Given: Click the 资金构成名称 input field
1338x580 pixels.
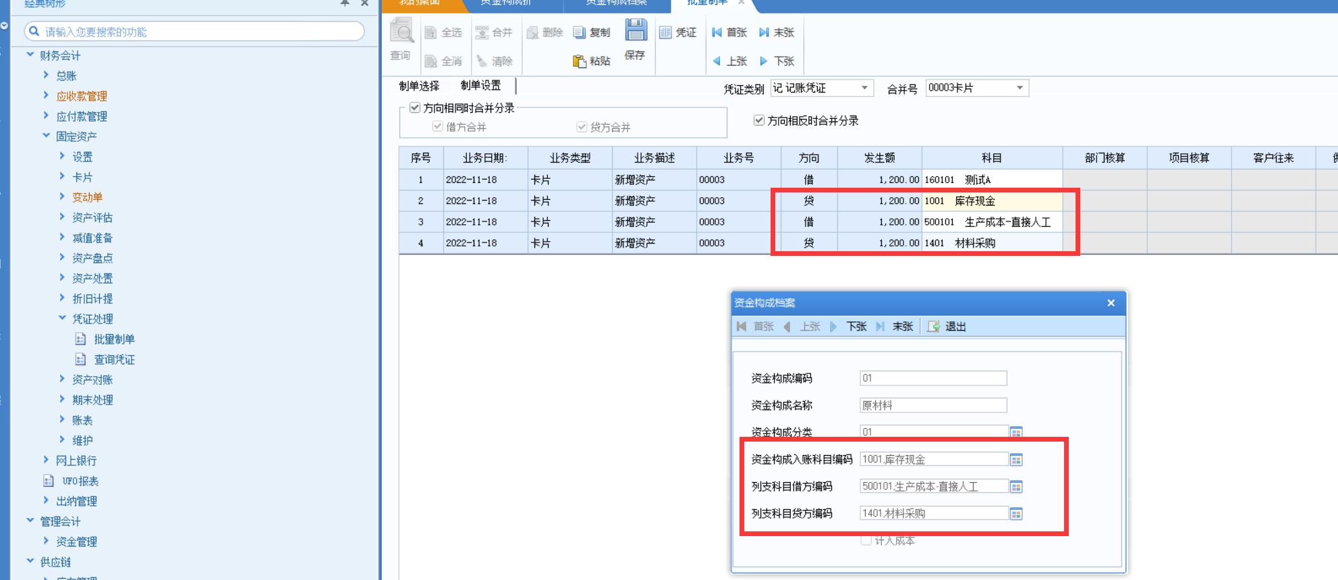Looking at the screenshot, I should pyautogui.click(x=933, y=405).
